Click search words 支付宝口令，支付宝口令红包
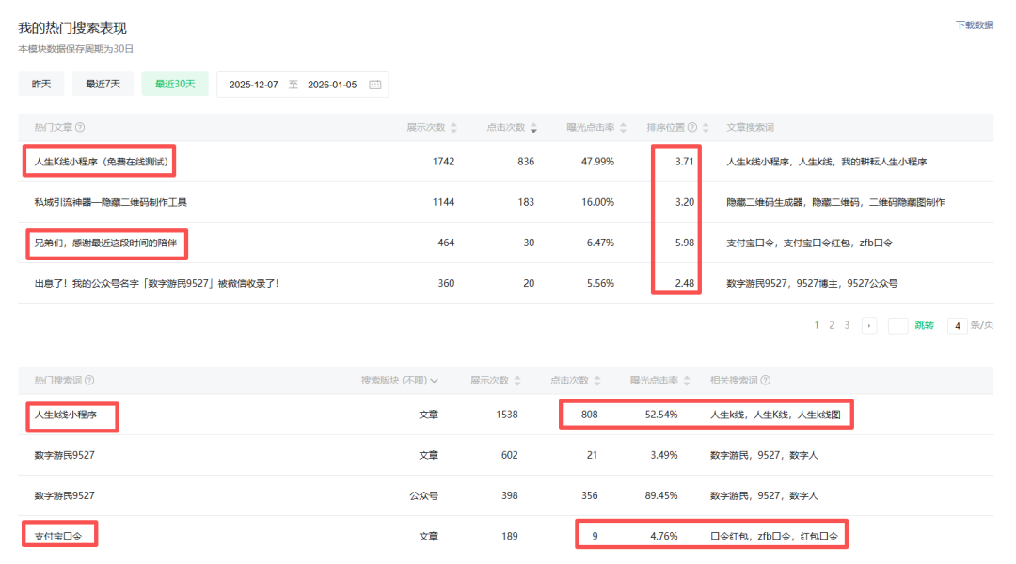Viewport: 1016px width, 564px height. 789,243
